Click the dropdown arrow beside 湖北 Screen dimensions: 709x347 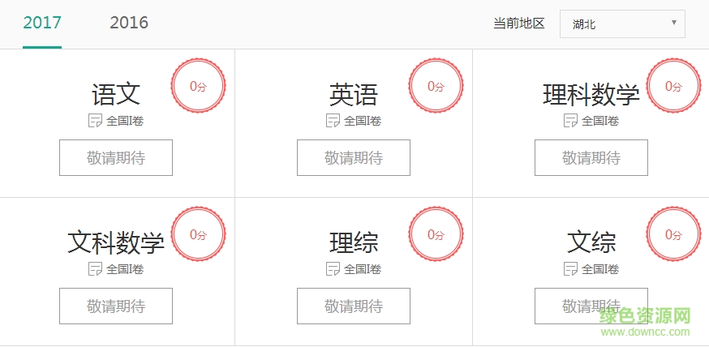[673, 23]
